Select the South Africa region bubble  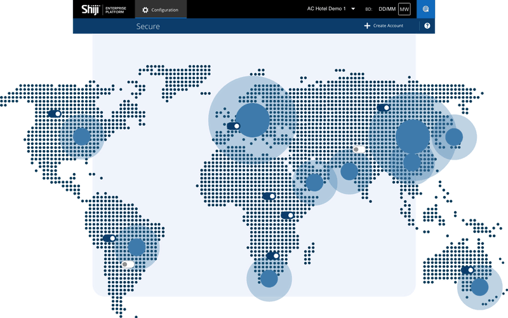(269, 279)
